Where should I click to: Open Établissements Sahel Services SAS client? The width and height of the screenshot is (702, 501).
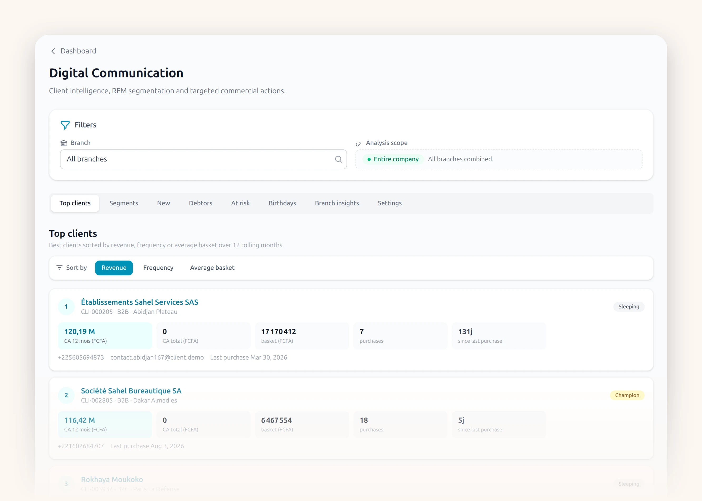click(x=139, y=302)
